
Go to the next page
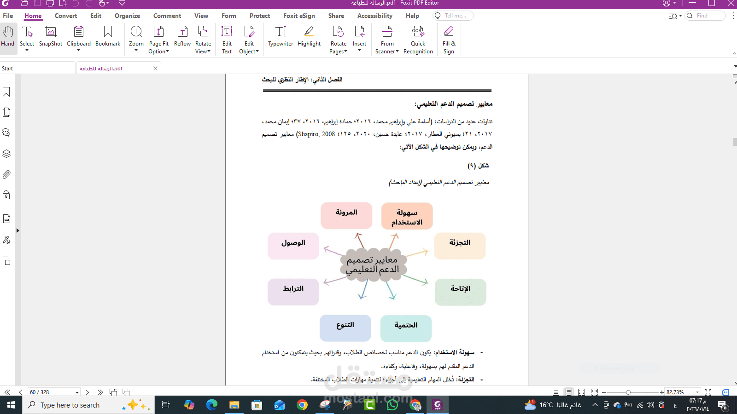click(x=87, y=392)
